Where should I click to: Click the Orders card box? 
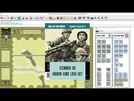6,56
